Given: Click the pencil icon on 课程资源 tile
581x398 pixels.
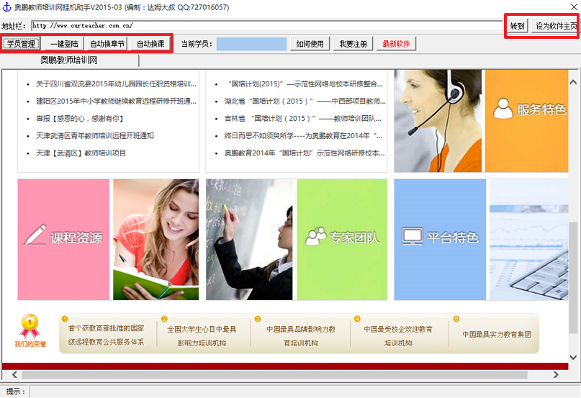Looking at the screenshot, I should [x=35, y=235].
